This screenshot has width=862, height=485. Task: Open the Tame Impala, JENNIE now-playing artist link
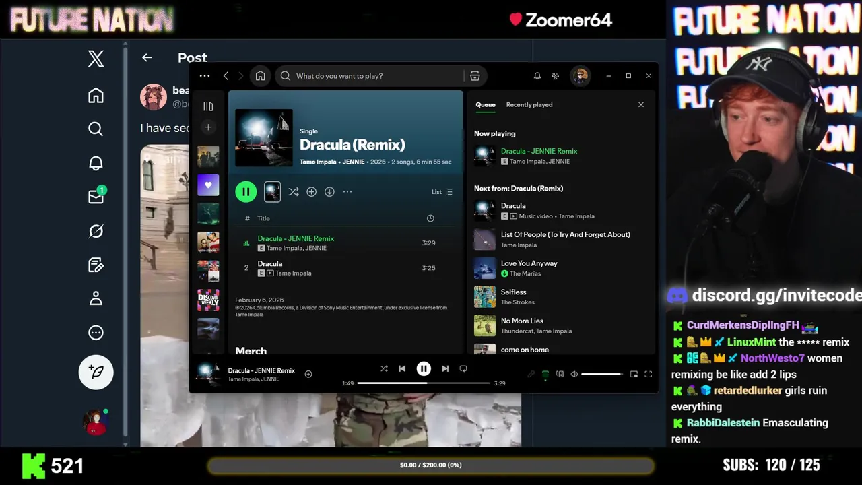[x=254, y=379]
